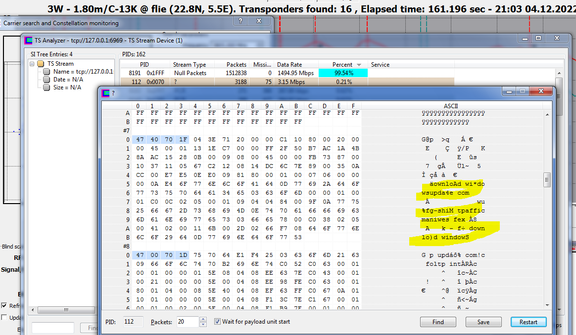Enable the unchecked Upda checkbox

pos(4,317)
